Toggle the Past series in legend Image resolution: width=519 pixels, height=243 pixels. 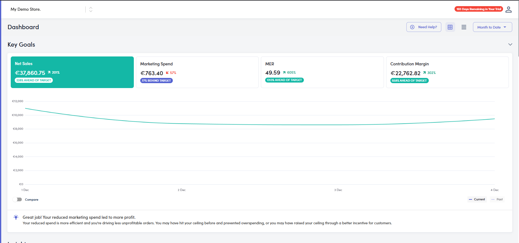(497, 199)
